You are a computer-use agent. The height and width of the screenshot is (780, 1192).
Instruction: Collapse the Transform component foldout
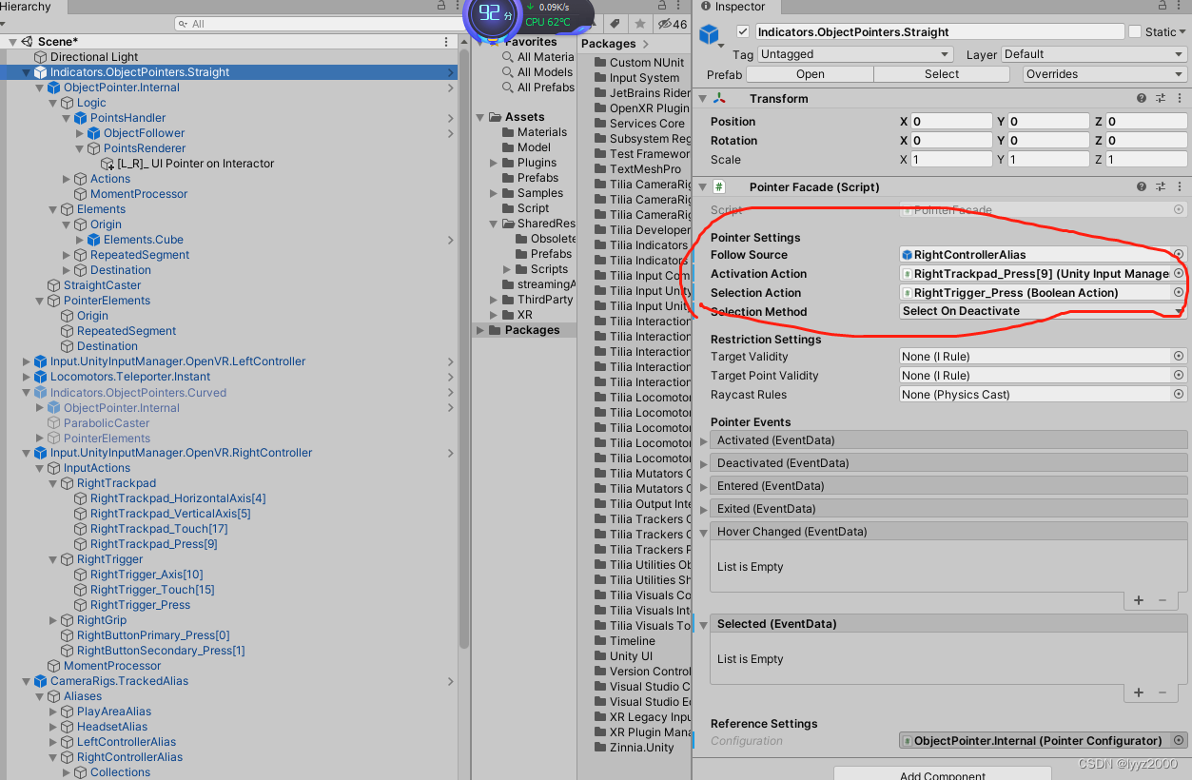pyautogui.click(x=702, y=98)
